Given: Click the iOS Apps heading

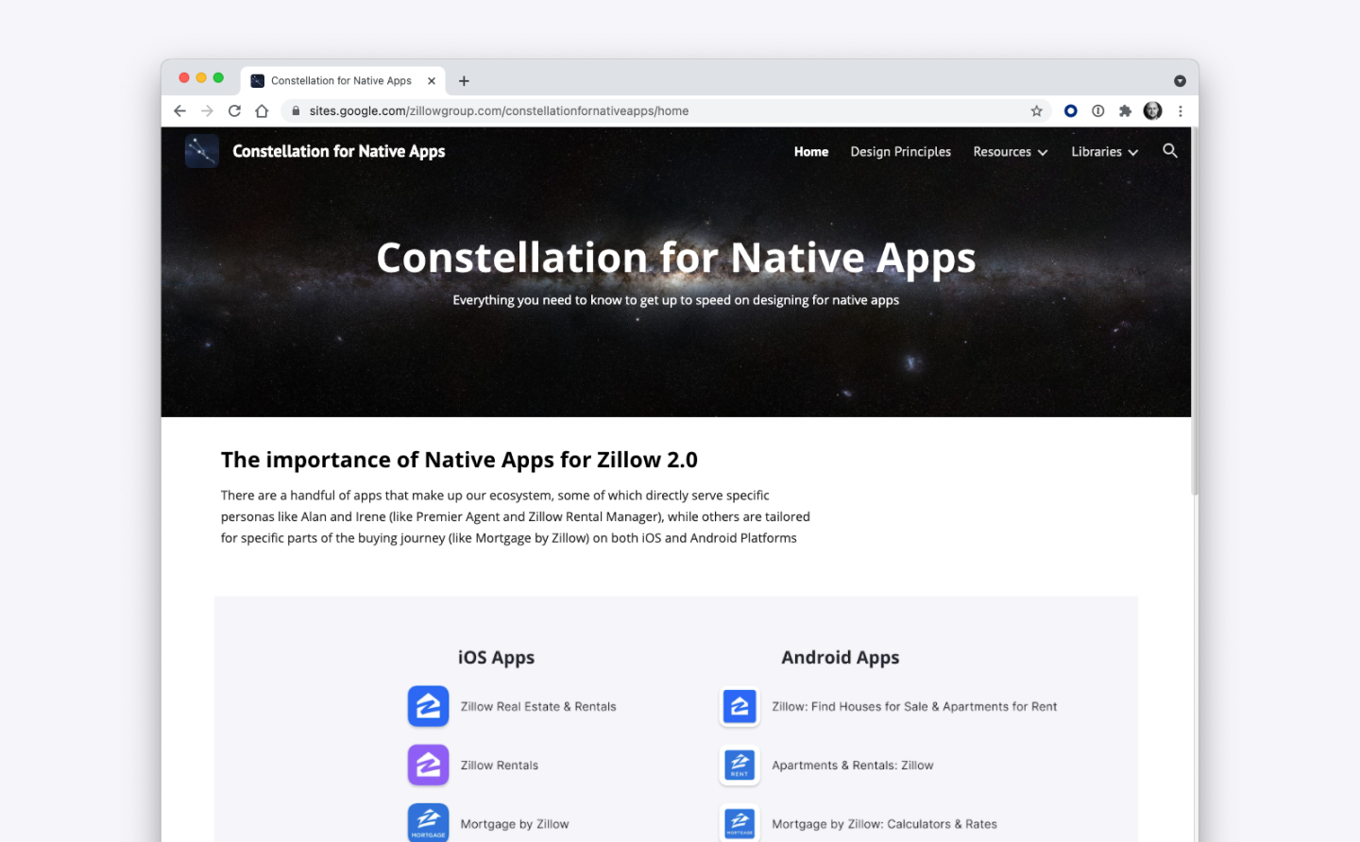Looking at the screenshot, I should point(496,658).
